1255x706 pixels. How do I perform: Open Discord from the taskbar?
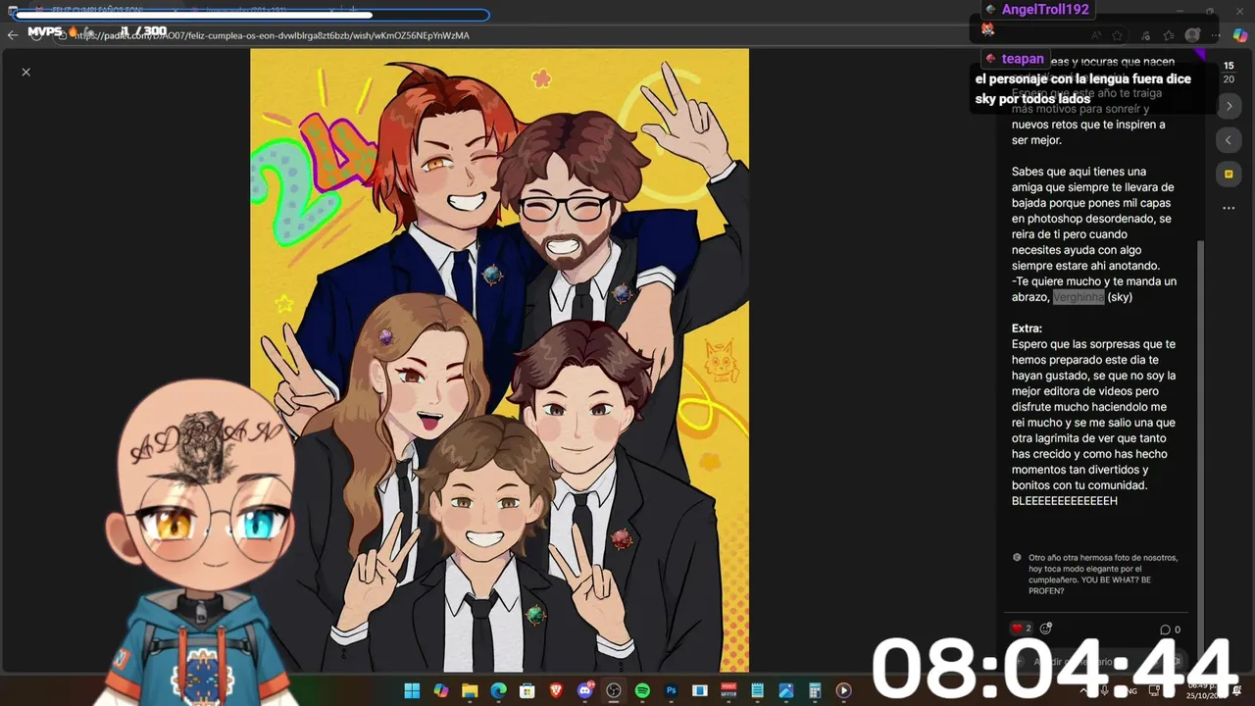click(585, 690)
